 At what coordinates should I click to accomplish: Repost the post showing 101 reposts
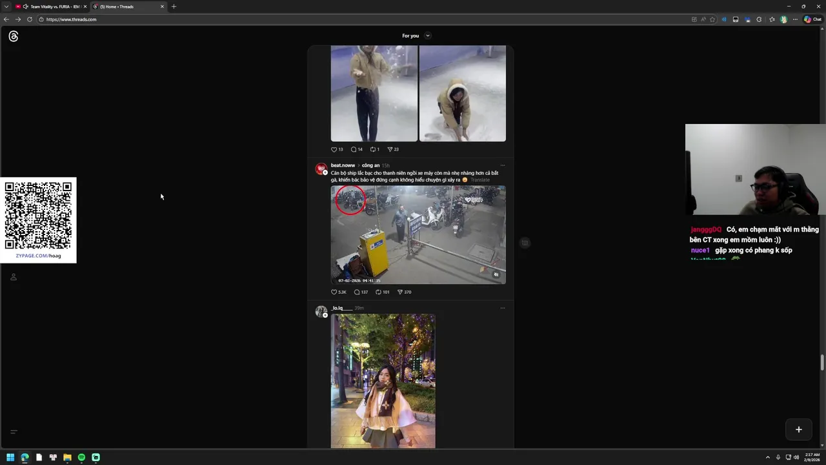click(383, 292)
